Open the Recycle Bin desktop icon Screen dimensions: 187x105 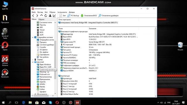180,46
